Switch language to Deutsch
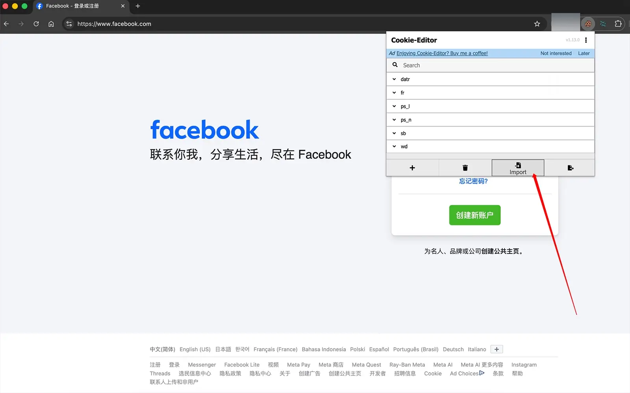The image size is (630, 393). [453, 349]
